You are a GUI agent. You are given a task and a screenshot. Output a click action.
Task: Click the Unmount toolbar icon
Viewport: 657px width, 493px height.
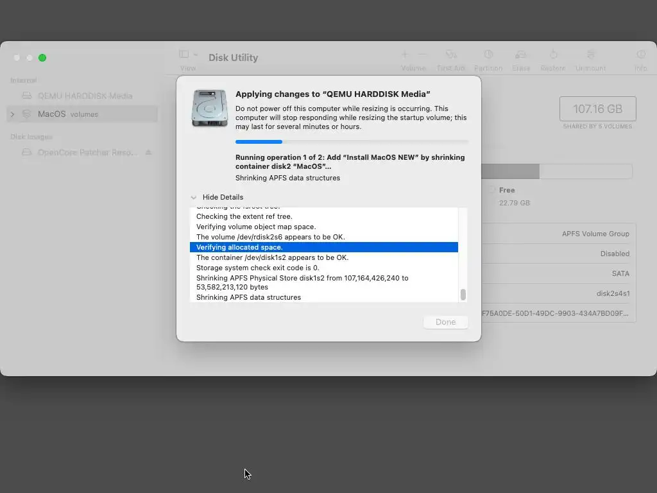(x=590, y=55)
